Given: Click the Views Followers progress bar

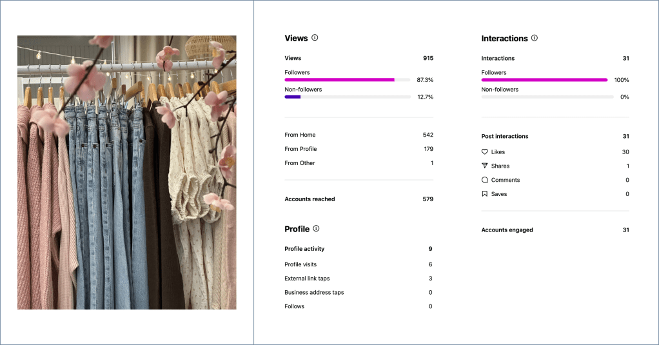Looking at the screenshot, I should click(347, 80).
